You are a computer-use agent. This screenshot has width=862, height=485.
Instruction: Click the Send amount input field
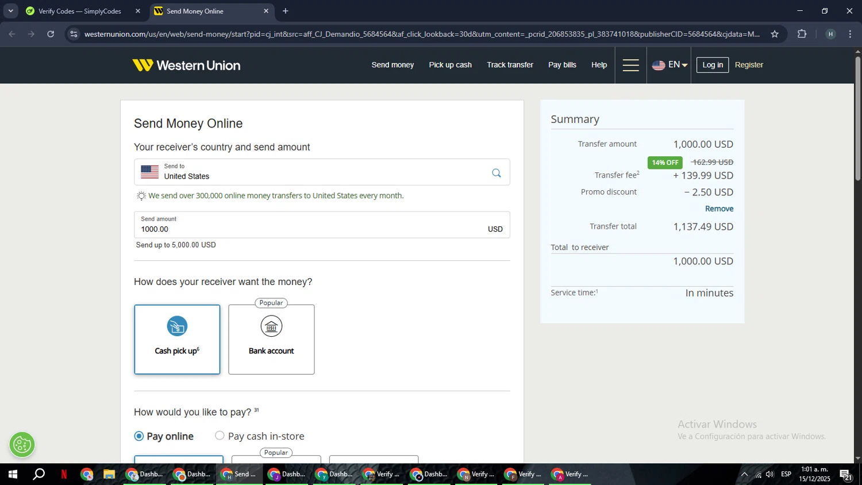322,225
